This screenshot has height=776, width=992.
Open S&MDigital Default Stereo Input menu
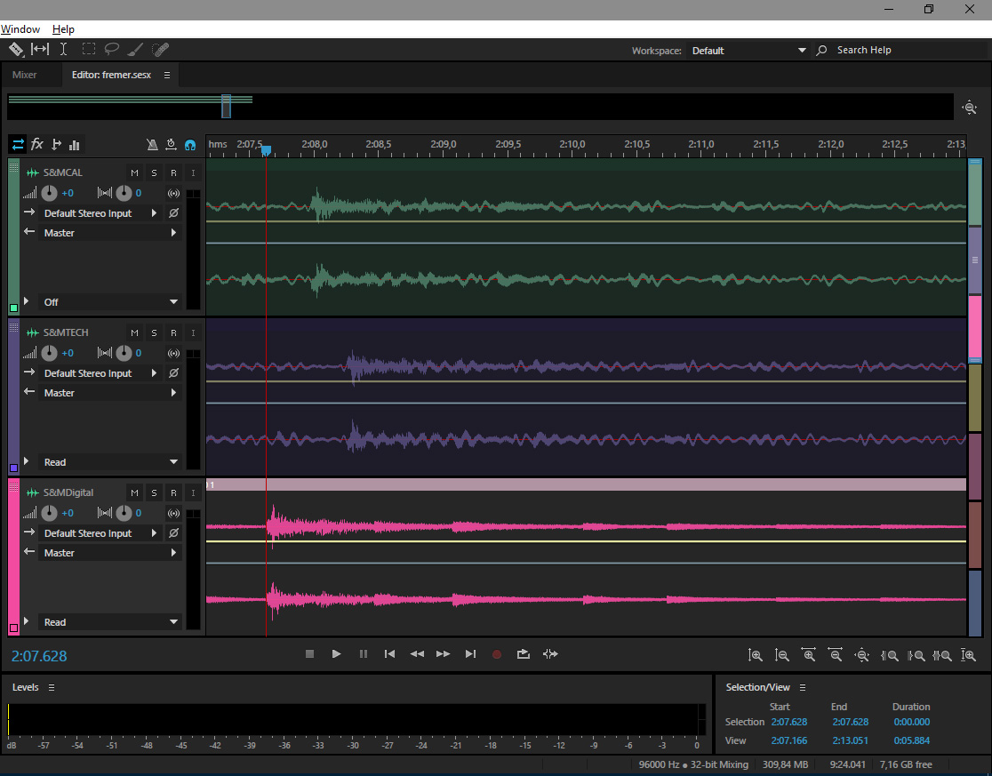coord(100,533)
